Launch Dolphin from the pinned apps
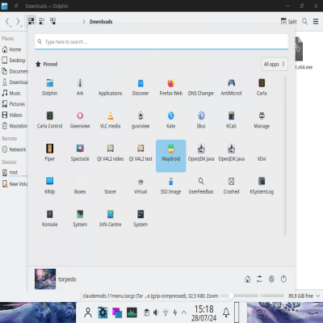This screenshot has width=323, height=323. coord(50,87)
